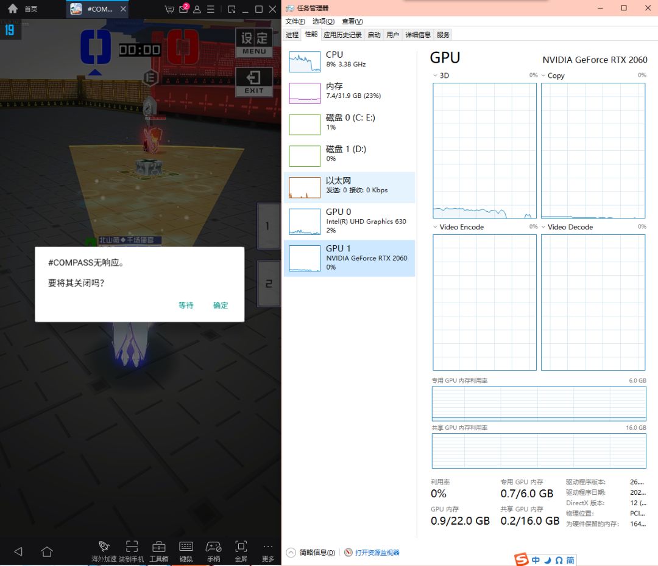This screenshot has width=658, height=566.
Task: Choose 等待 in the not responding dialog
Action: click(x=186, y=306)
